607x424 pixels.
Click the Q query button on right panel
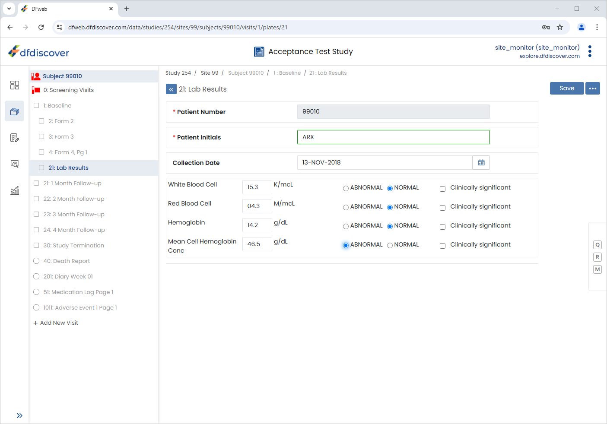[597, 245]
